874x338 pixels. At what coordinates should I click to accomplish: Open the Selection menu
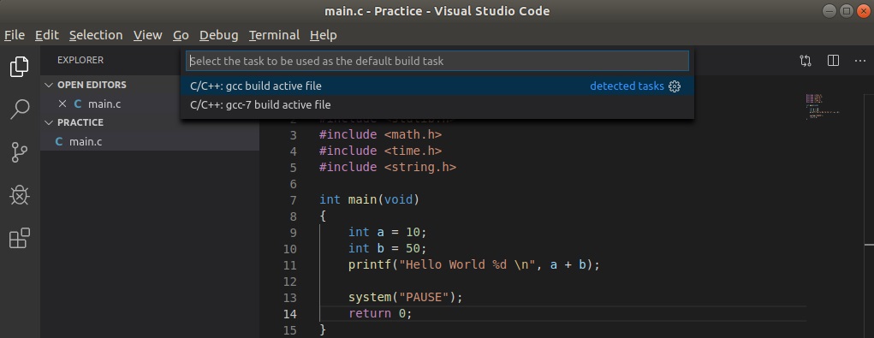[x=96, y=35]
